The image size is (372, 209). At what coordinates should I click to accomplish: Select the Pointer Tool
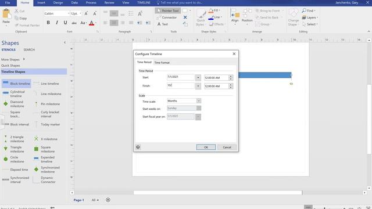point(168,10)
